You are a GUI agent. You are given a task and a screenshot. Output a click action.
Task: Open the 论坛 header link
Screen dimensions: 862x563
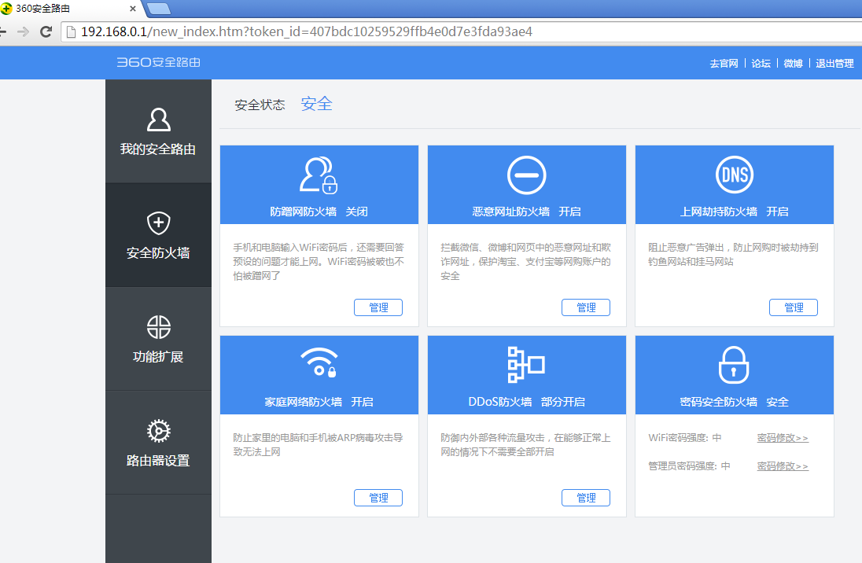point(761,63)
